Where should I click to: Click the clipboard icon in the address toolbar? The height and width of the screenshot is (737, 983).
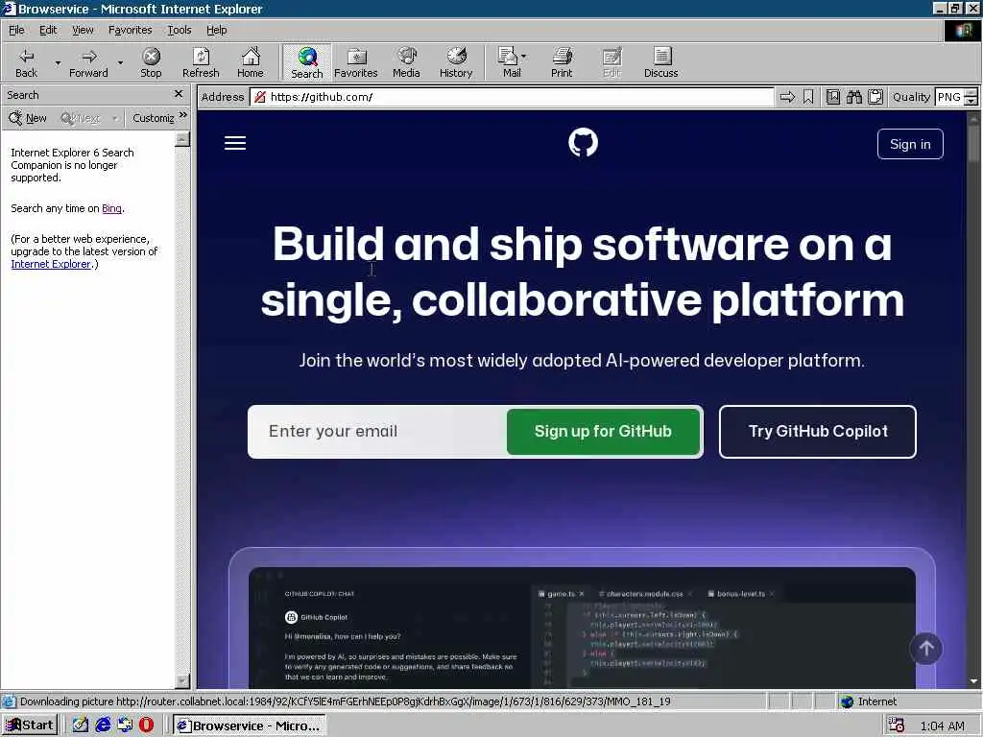tap(875, 97)
